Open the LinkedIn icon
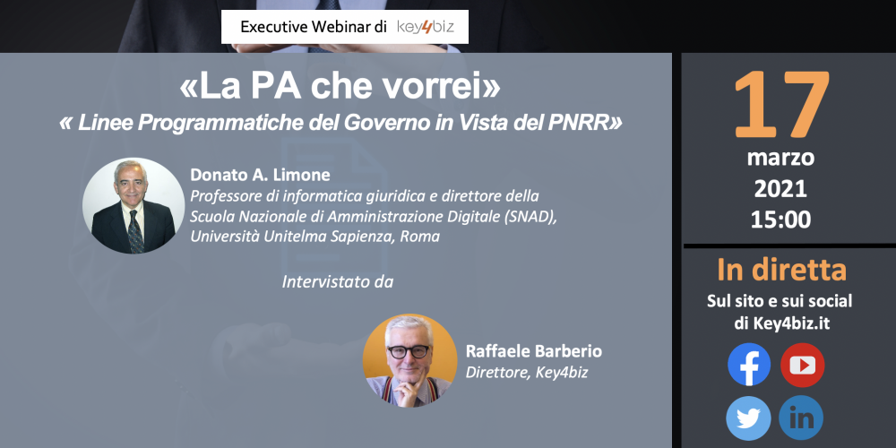Image resolution: width=896 pixels, height=448 pixels. coord(801,418)
